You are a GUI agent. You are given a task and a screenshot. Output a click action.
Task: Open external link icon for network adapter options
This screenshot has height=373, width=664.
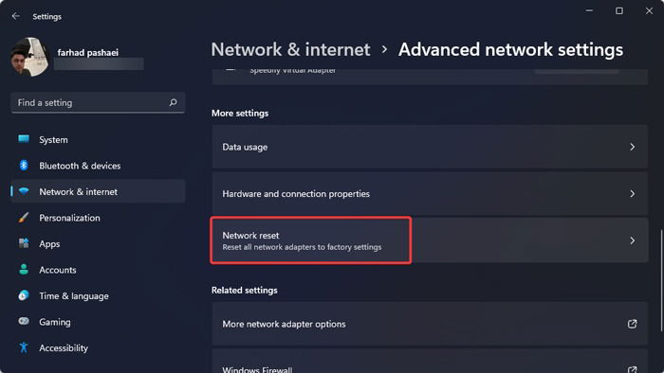632,324
